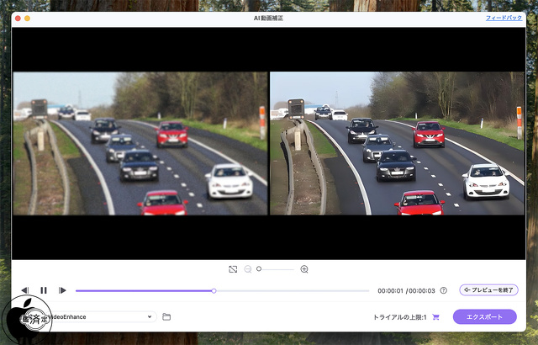
Task: Click the yellow minimize window button
Action: 27,18
